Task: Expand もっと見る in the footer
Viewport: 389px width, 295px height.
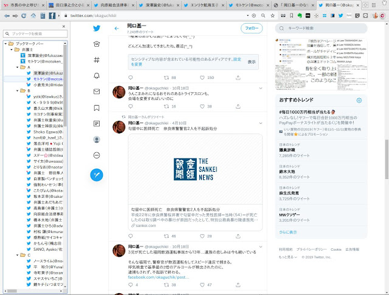Action: tap(287, 257)
